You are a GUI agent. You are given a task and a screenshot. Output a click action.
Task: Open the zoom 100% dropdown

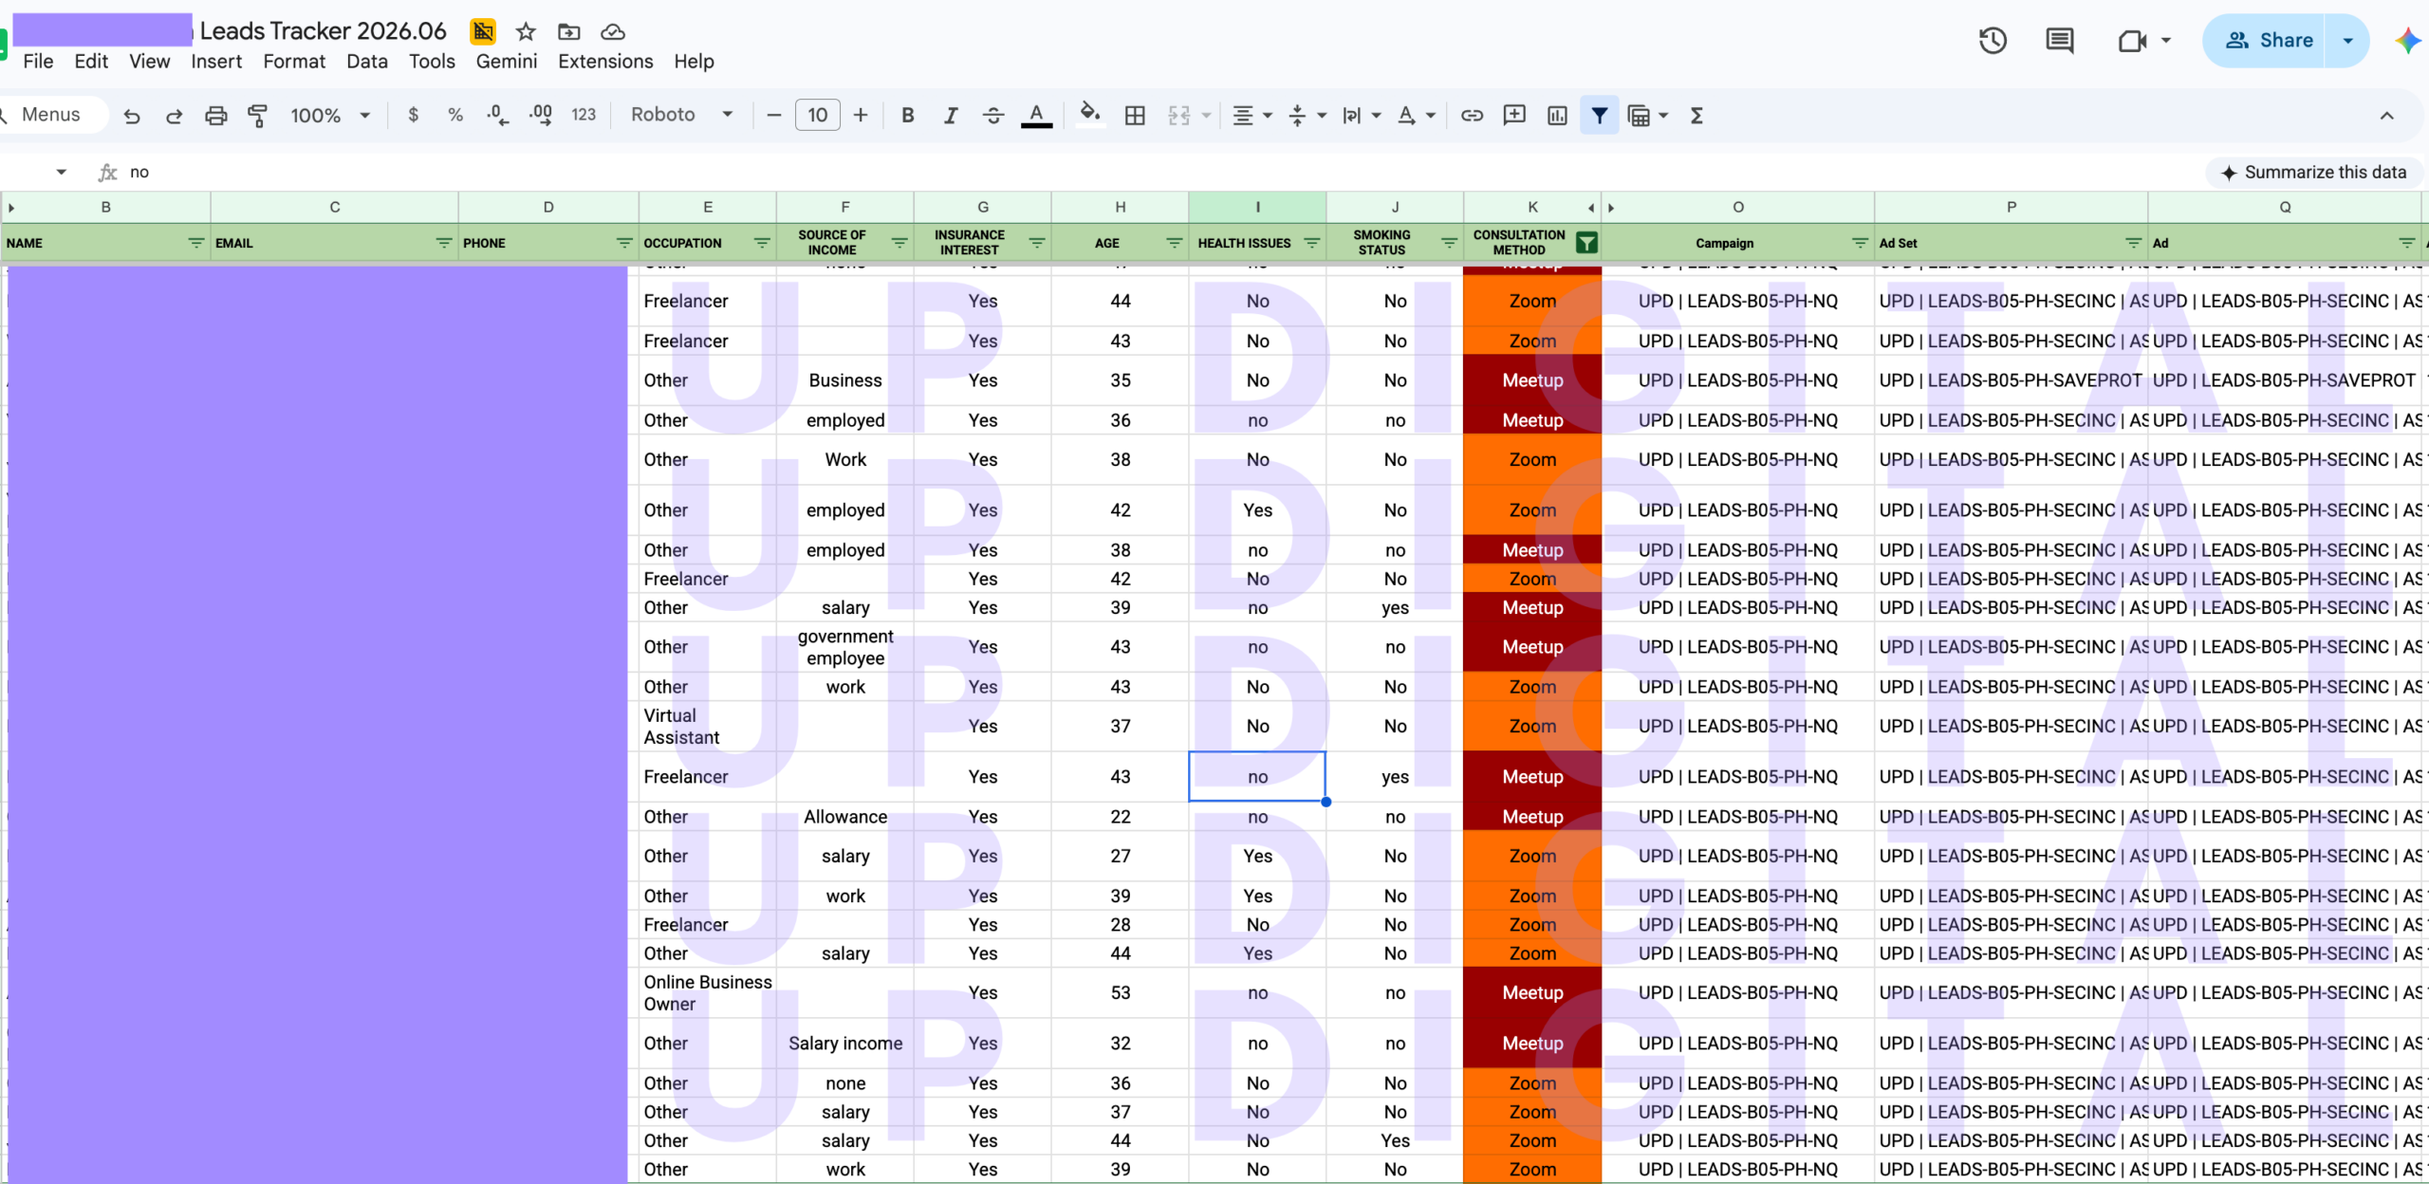point(330,116)
